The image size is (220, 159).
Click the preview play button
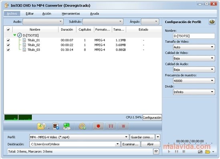(169, 152)
